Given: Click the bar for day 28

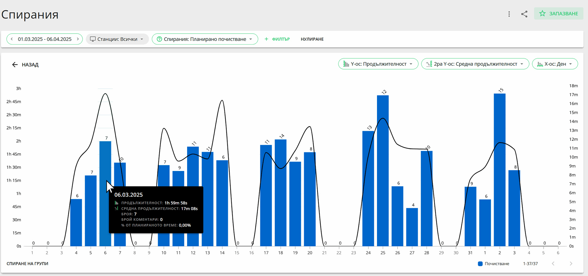Looking at the screenshot, I should 427,198.
